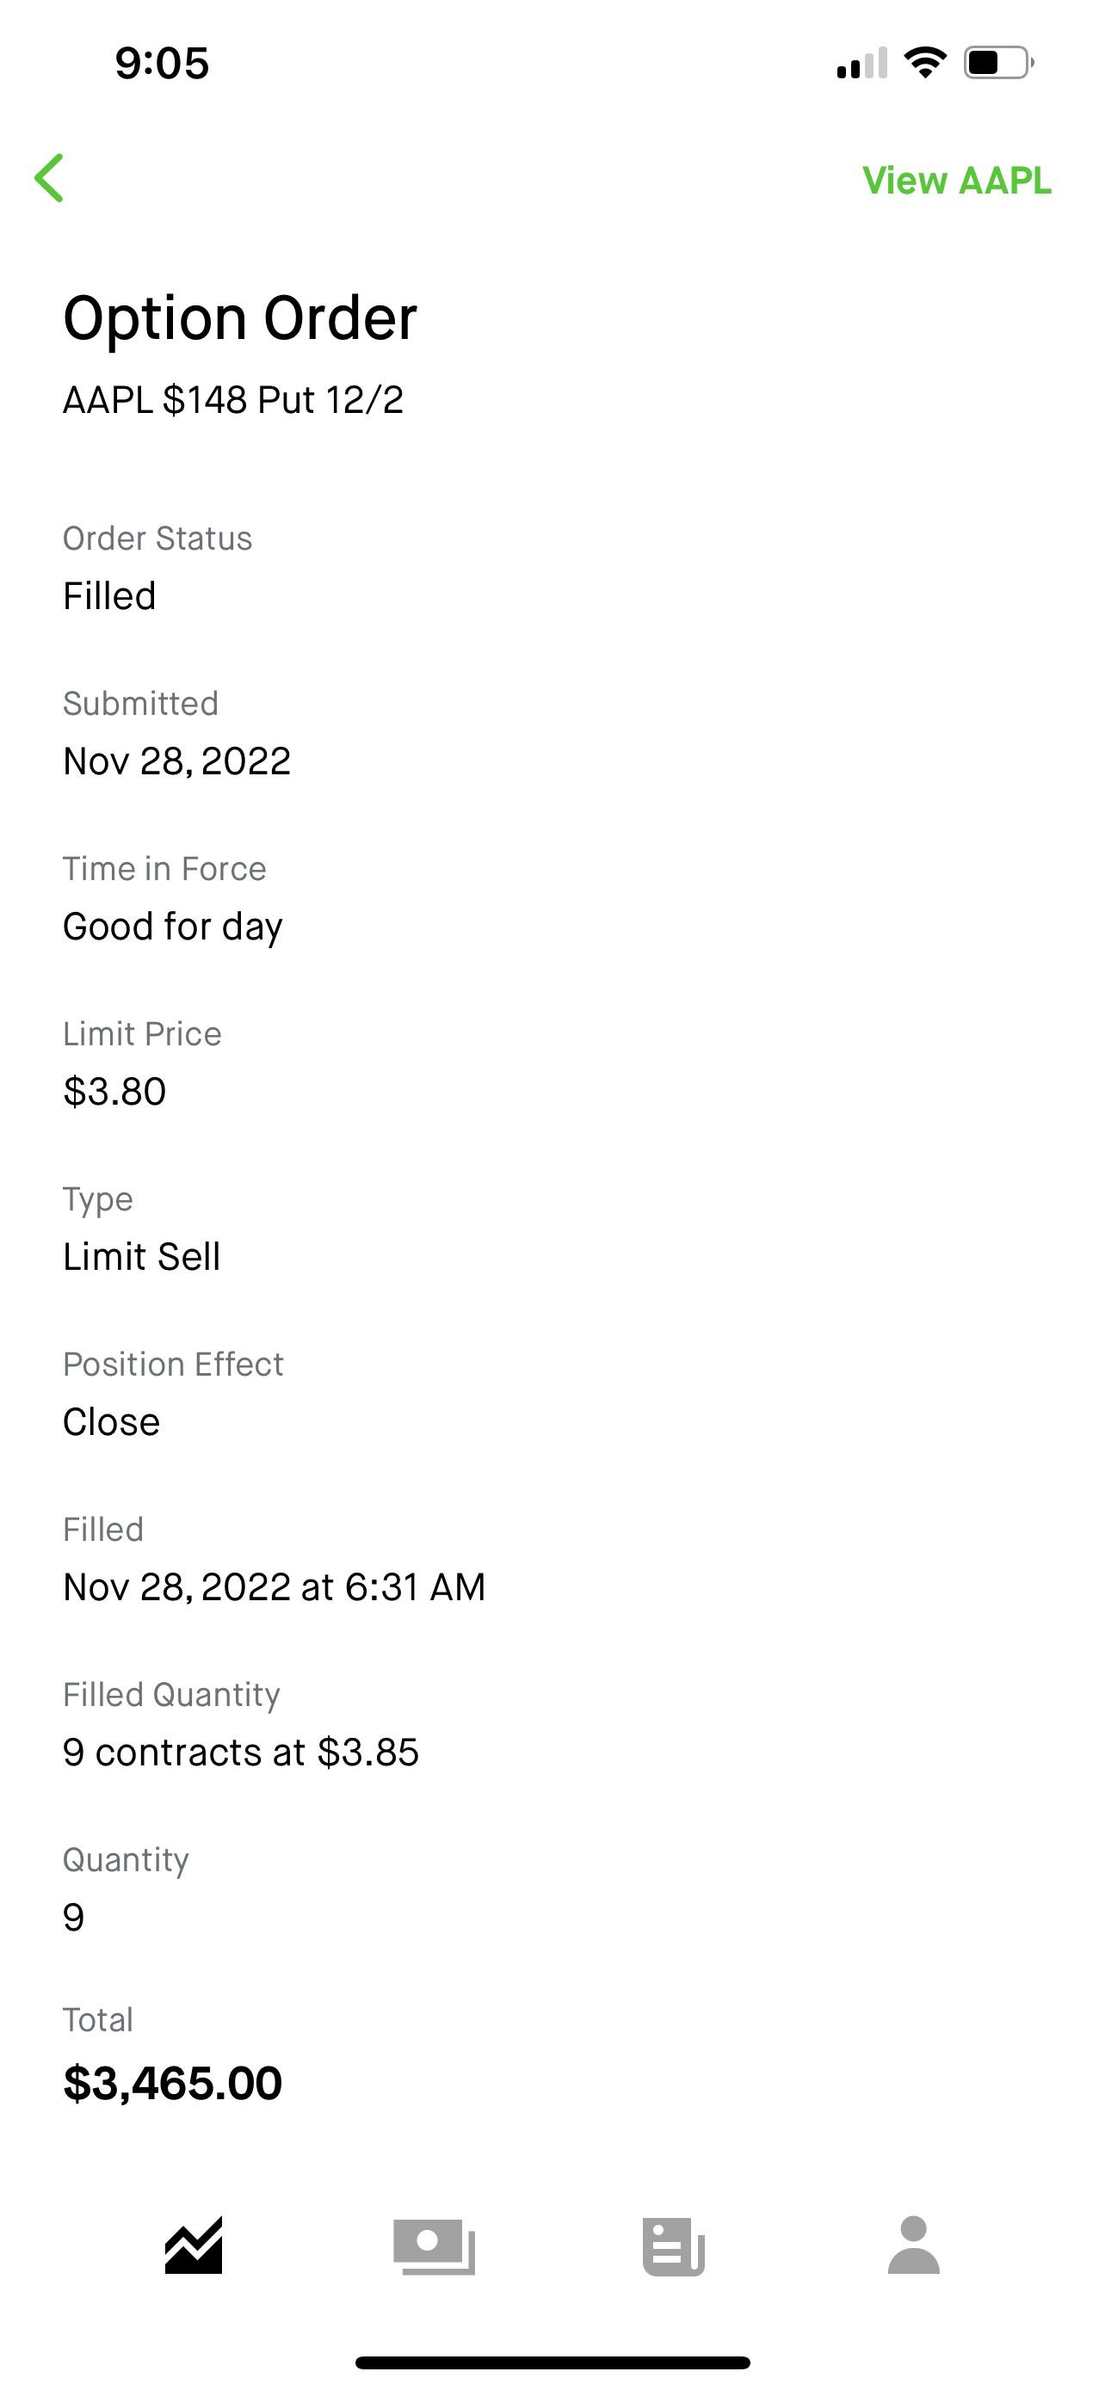Tap the green back chevron
This screenshot has width=1105, height=2390.
pyautogui.click(x=50, y=178)
